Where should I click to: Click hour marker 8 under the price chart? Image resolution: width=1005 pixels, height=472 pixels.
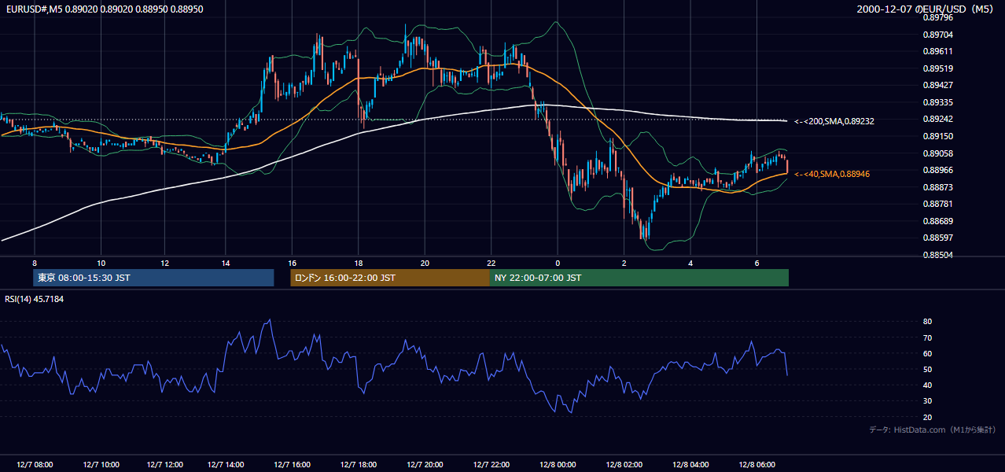tap(35, 263)
